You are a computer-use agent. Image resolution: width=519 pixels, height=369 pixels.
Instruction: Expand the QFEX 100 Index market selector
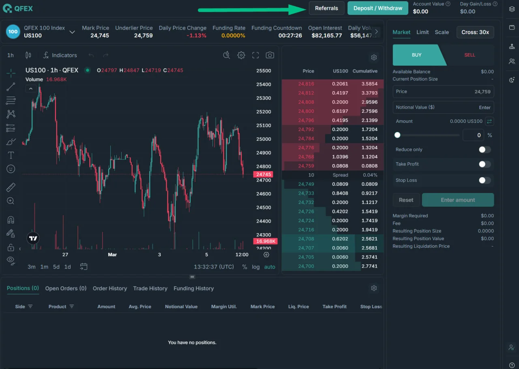pyautogui.click(x=72, y=32)
